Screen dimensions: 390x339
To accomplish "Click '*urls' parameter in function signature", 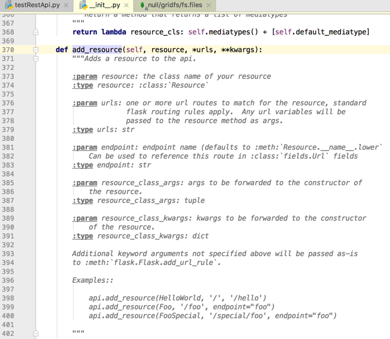I will [x=202, y=50].
